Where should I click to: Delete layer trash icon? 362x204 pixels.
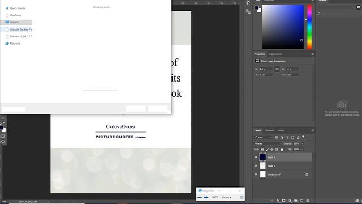click(x=308, y=201)
